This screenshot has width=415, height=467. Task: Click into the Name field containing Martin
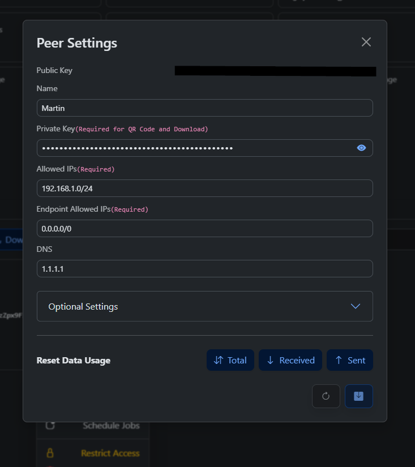pyautogui.click(x=204, y=108)
